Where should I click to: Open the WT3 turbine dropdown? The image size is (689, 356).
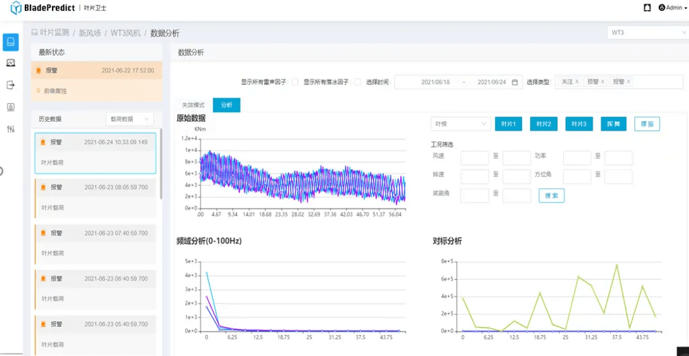tap(647, 33)
